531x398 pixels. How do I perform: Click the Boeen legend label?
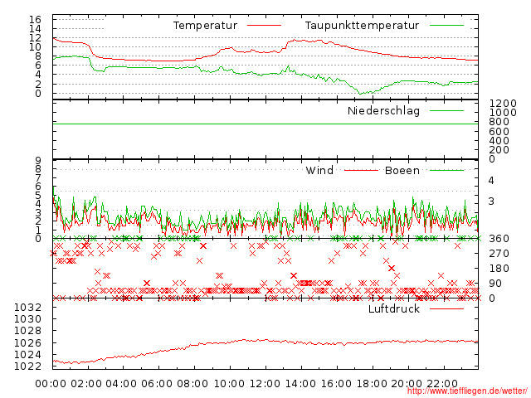tap(402, 171)
